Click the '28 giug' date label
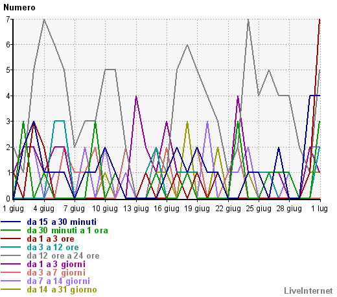This screenshot has width=337, height=297. 289,209
